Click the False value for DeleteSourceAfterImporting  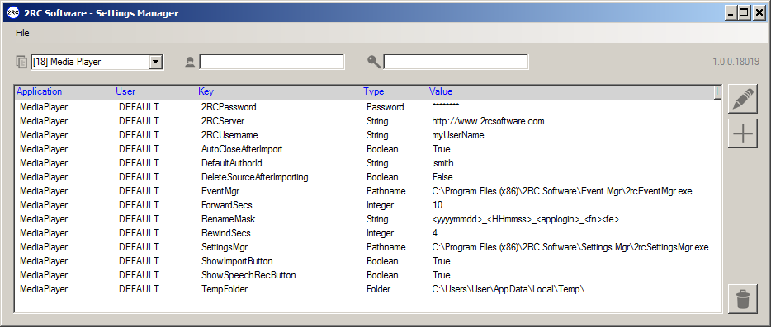coord(442,177)
